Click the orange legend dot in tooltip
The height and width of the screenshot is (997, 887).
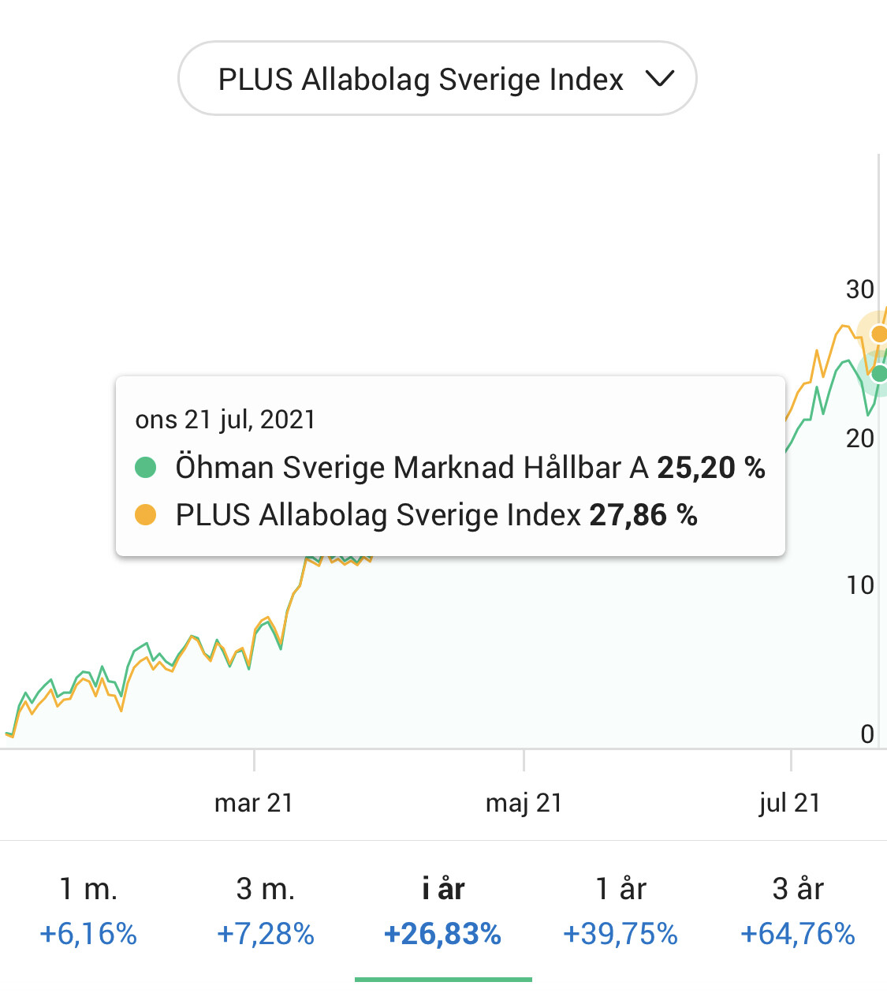pyautogui.click(x=146, y=515)
